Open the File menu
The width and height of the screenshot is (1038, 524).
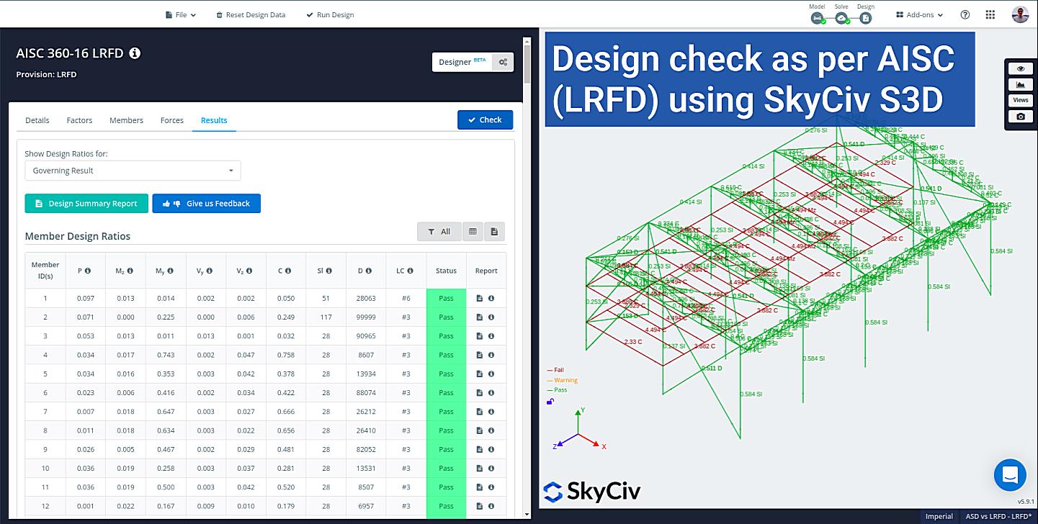pyautogui.click(x=181, y=14)
